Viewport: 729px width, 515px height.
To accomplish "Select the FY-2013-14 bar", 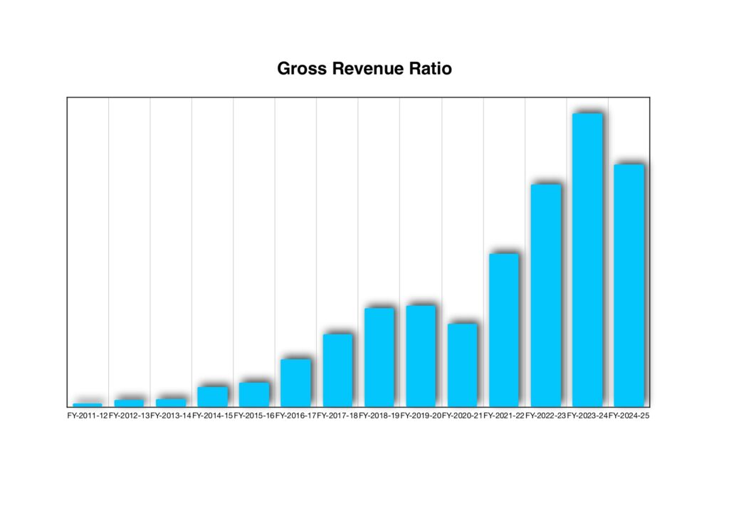I will pos(171,402).
